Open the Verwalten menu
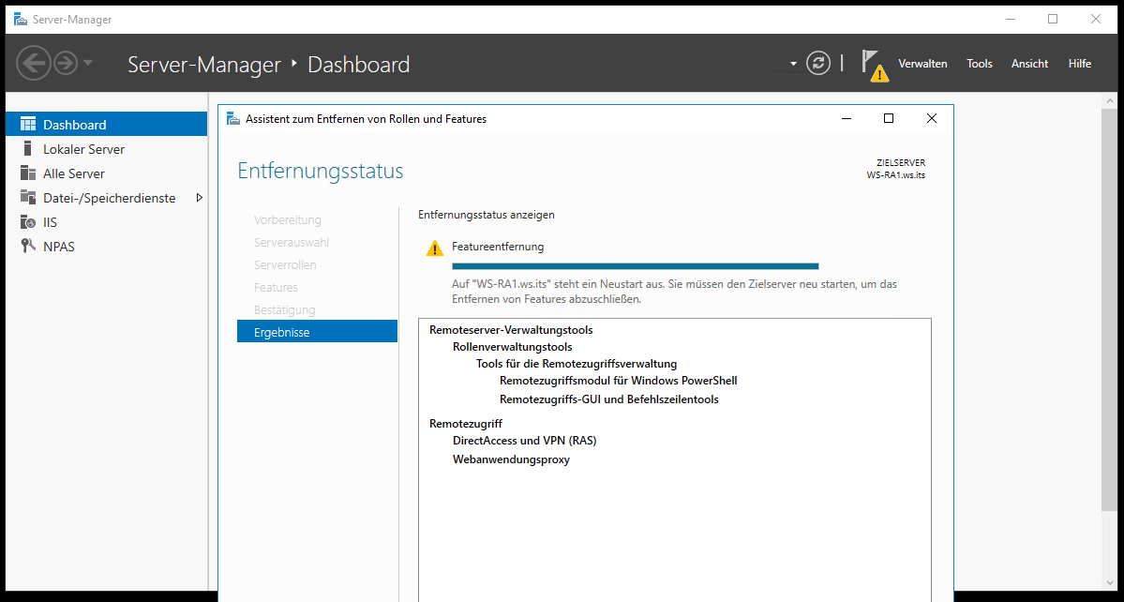The width and height of the screenshot is (1124, 602). tap(922, 64)
